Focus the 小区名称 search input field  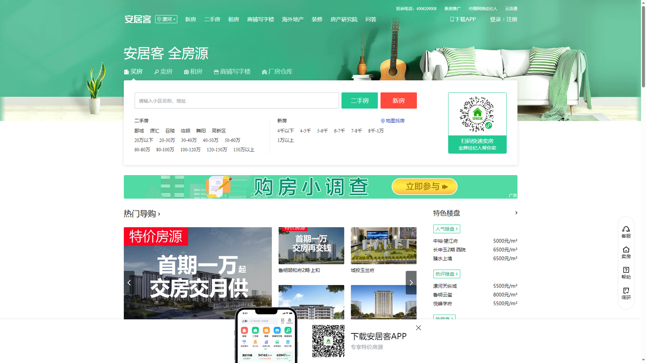[237, 100]
